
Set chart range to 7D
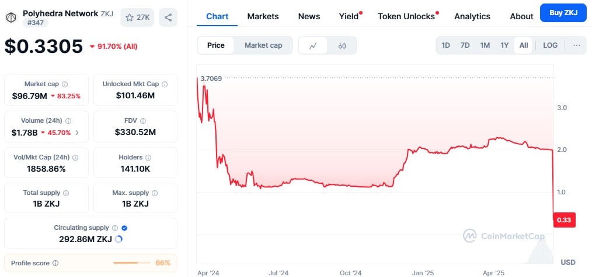click(465, 45)
